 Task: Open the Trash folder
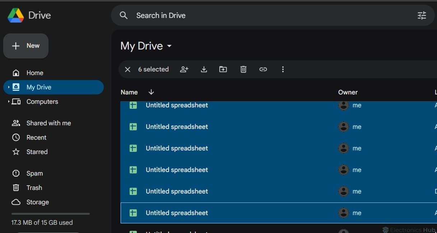pos(34,188)
